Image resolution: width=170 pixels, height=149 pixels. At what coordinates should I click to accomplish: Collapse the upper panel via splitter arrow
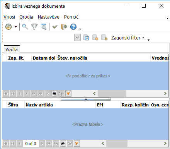86,99
